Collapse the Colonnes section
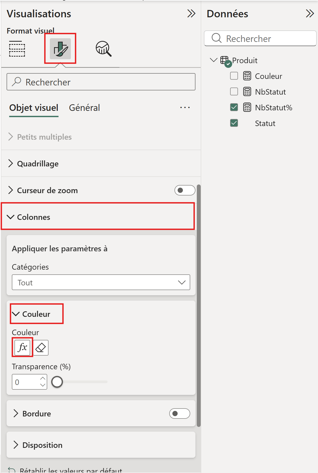This screenshot has height=473, width=318. [33, 217]
